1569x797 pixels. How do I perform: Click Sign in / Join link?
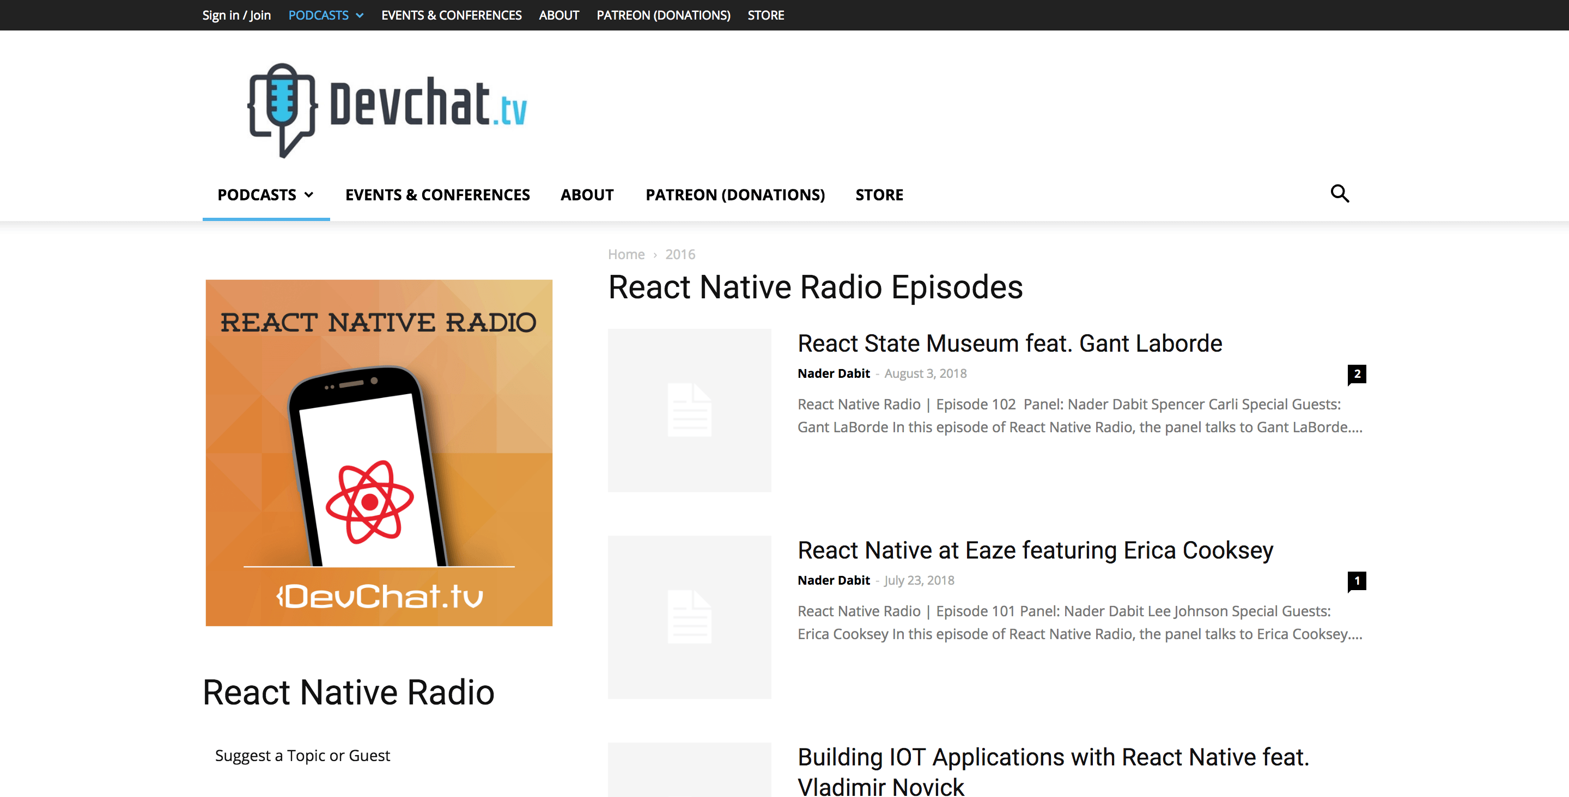click(236, 15)
